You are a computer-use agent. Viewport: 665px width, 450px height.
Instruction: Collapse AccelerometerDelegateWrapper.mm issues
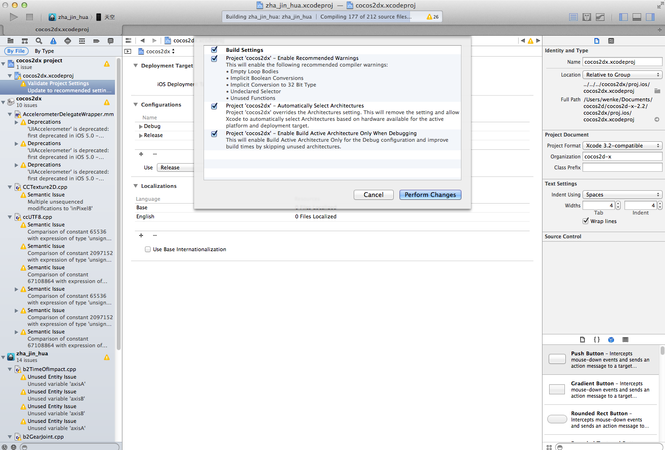point(10,114)
